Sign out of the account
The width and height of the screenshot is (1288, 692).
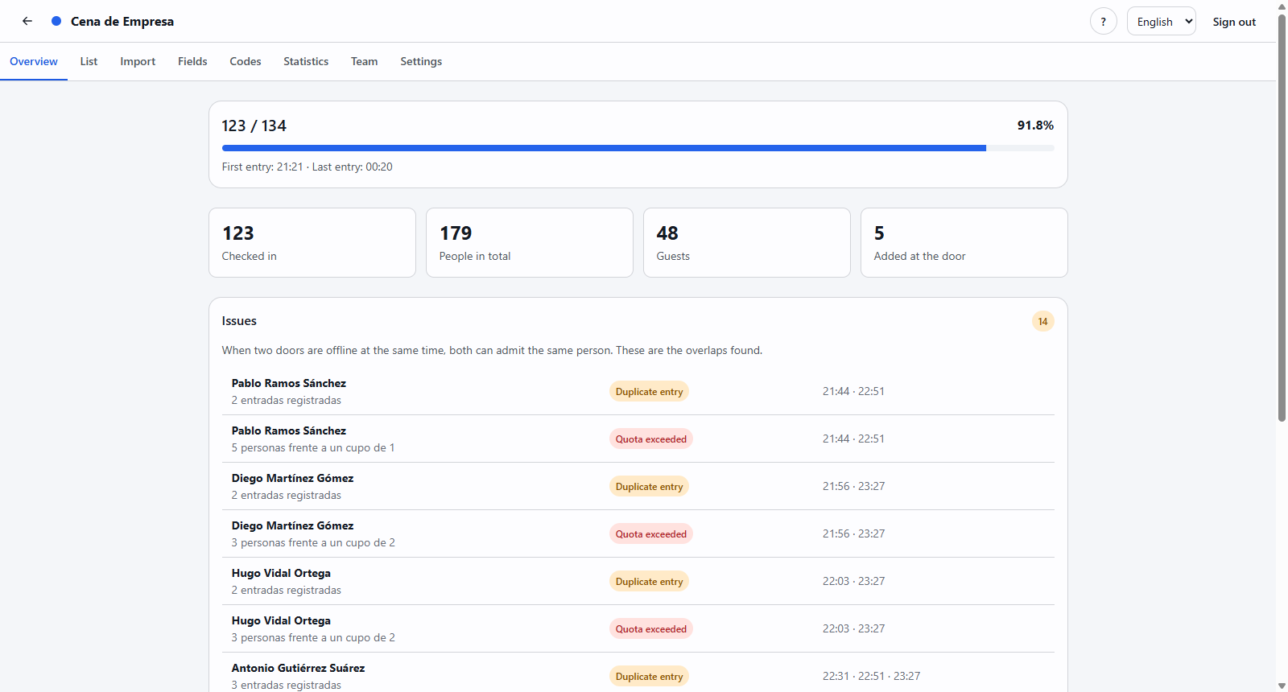(x=1234, y=22)
